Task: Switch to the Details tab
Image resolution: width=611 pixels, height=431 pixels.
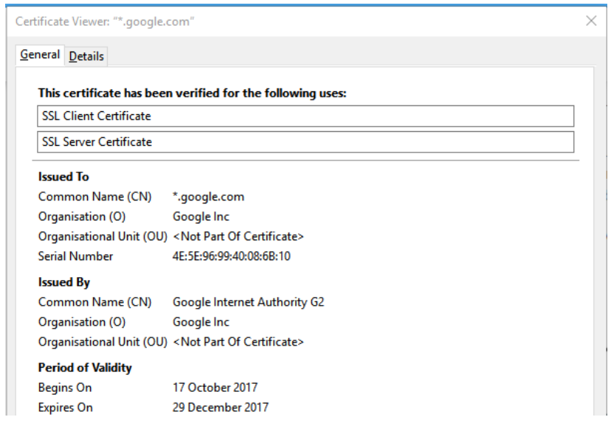Action: pyautogui.click(x=86, y=56)
